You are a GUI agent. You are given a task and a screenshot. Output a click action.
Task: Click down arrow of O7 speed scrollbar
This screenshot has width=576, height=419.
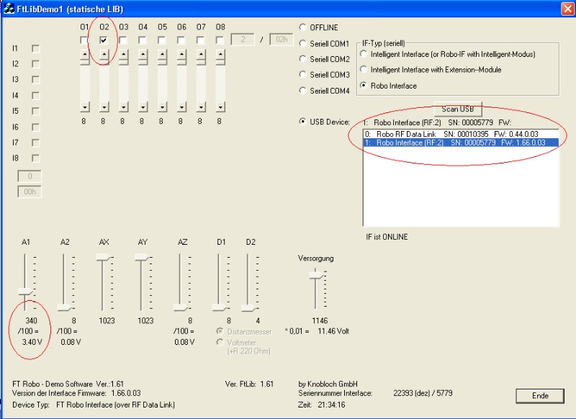click(201, 107)
